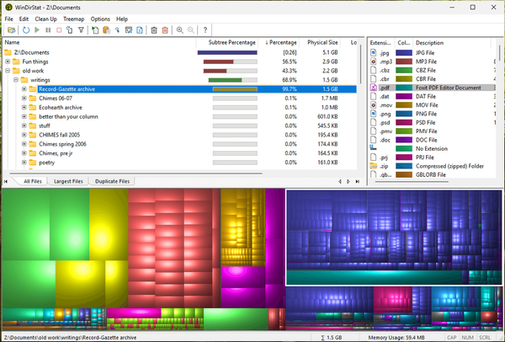Select the All Files tab

33,181
